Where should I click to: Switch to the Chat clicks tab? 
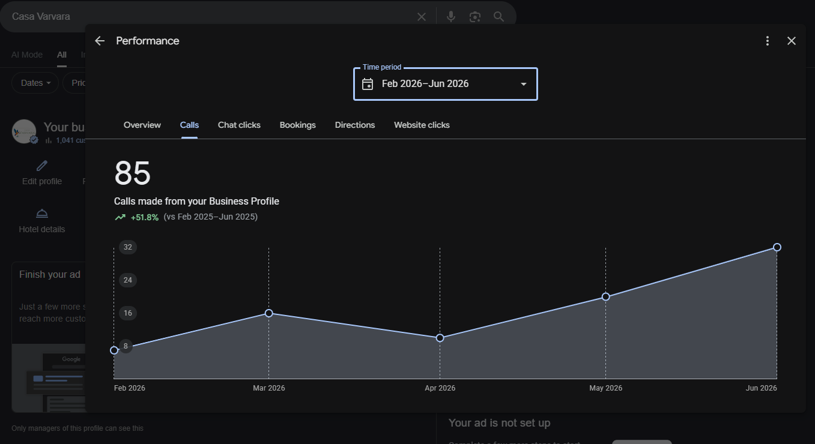(x=239, y=125)
